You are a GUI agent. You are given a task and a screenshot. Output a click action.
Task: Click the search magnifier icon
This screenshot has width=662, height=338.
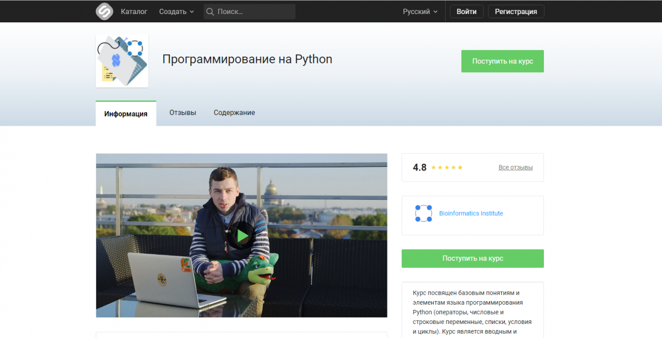pos(210,11)
